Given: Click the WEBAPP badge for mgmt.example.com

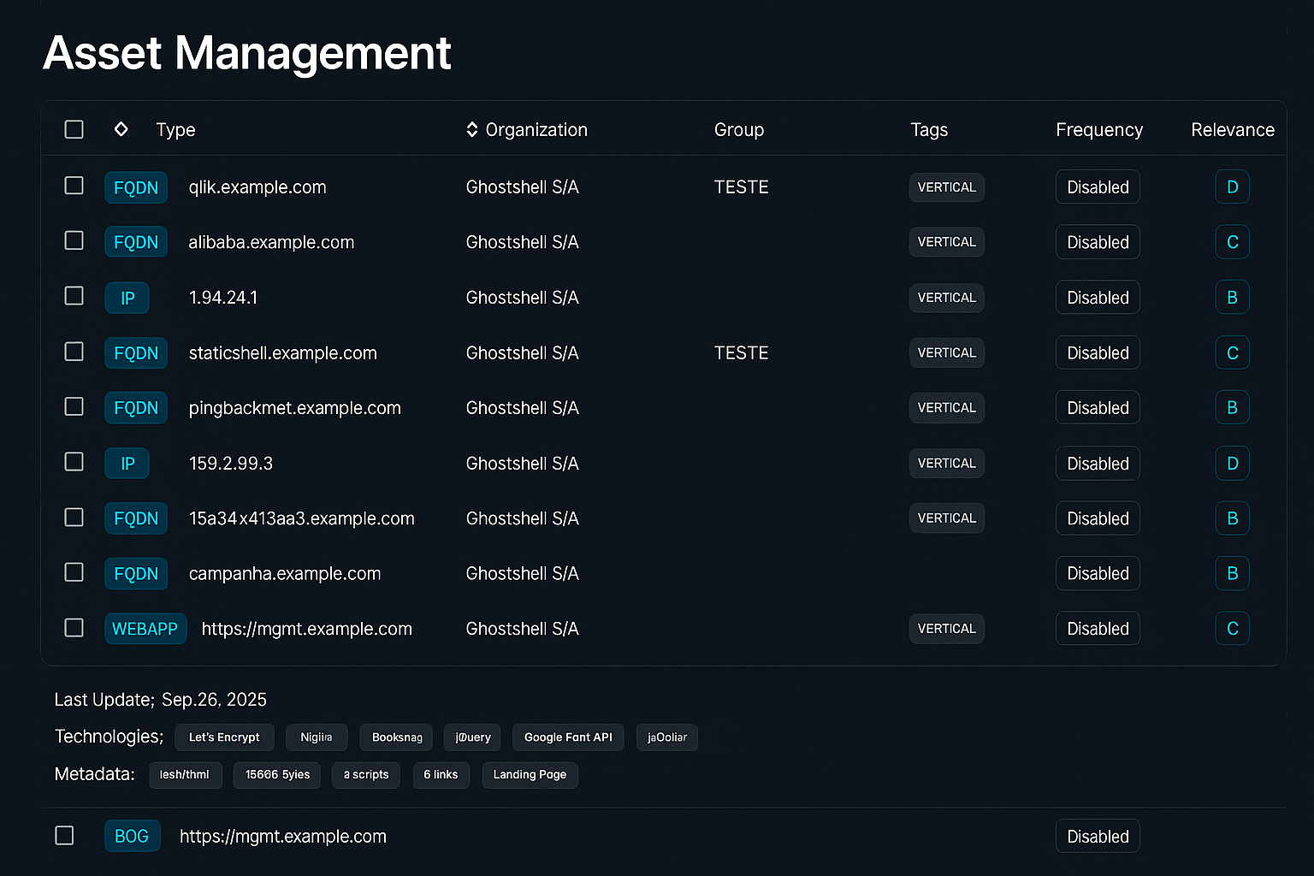Looking at the screenshot, I should pyautogui.click(x=145, y=629).
